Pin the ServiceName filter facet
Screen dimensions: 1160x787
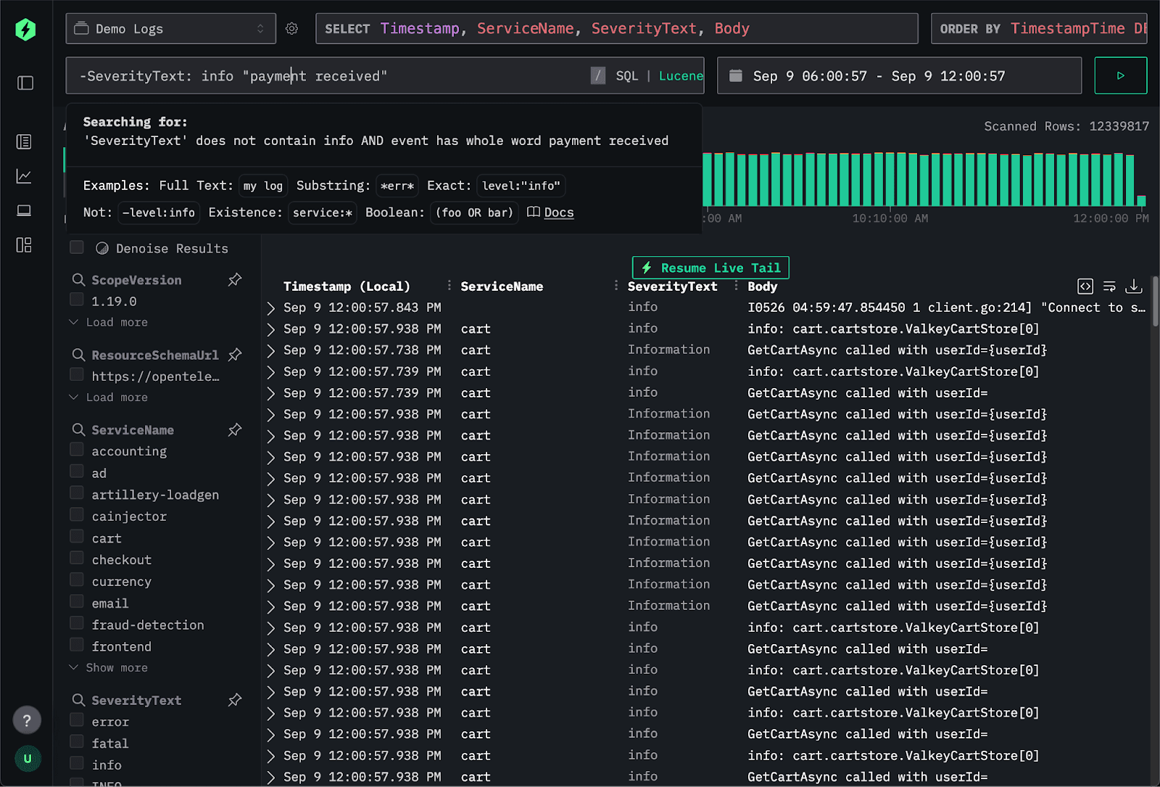click(x=234, y=429)
